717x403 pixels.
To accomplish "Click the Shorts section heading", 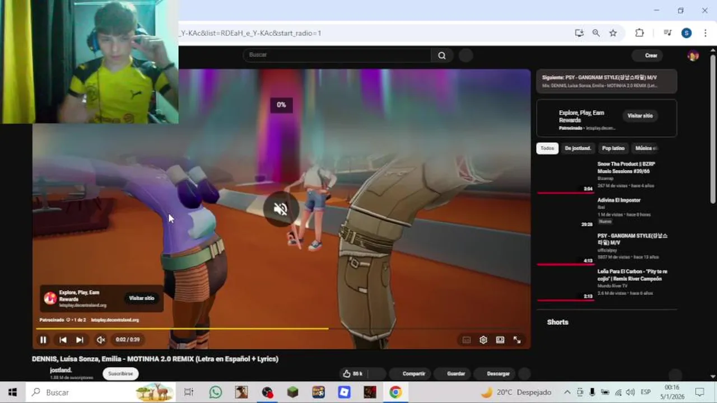I will 557,322.
